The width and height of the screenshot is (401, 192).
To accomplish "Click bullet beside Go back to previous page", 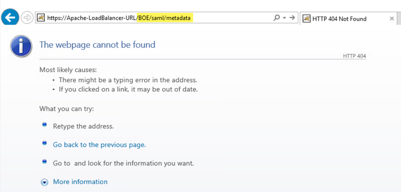I will click(44, 143).
